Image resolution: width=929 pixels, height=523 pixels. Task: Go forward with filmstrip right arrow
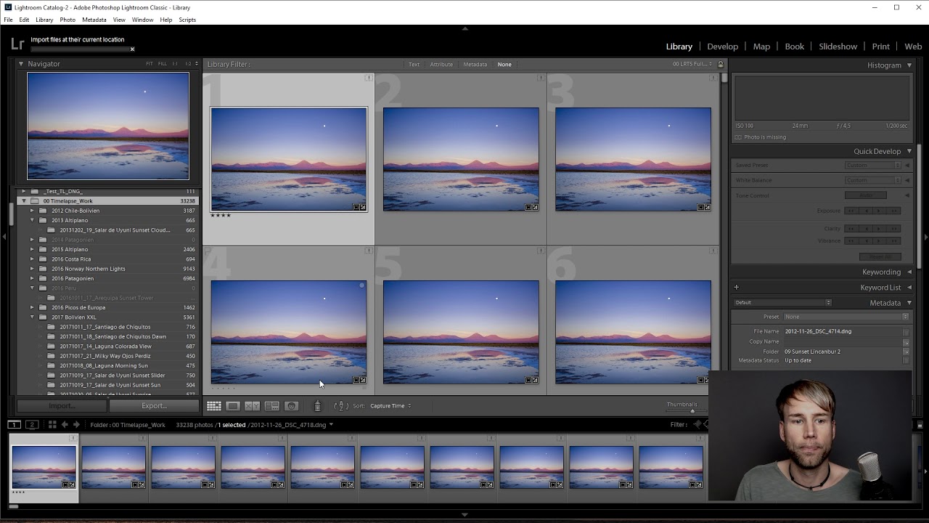point(76,424)
